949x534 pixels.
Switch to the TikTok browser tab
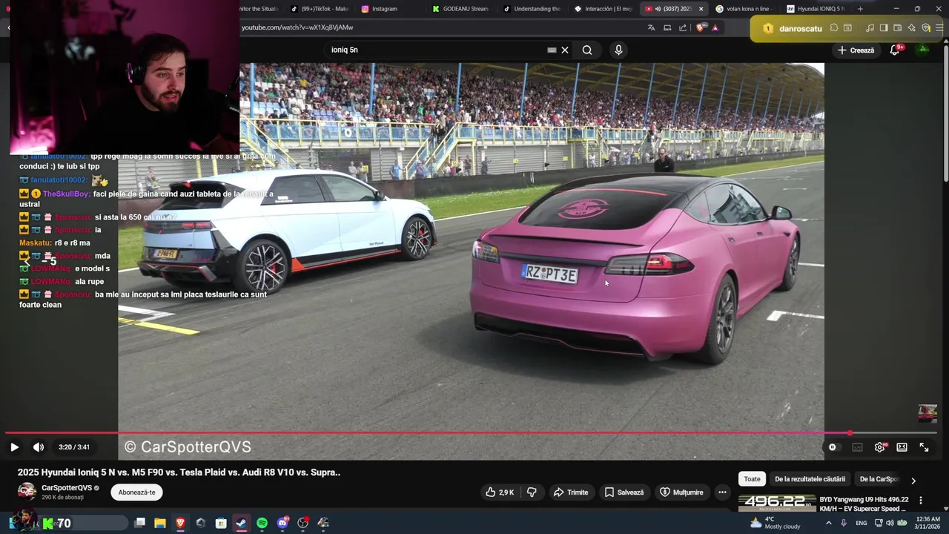point(319,9)
